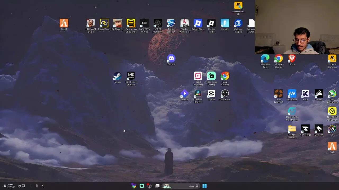Launch the Rocket League shortcut
The height and width of the screenshot is (190, 339).
click(x=171, y=26)
